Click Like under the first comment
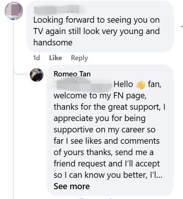The image size is (183, 199). click(55, 58)
